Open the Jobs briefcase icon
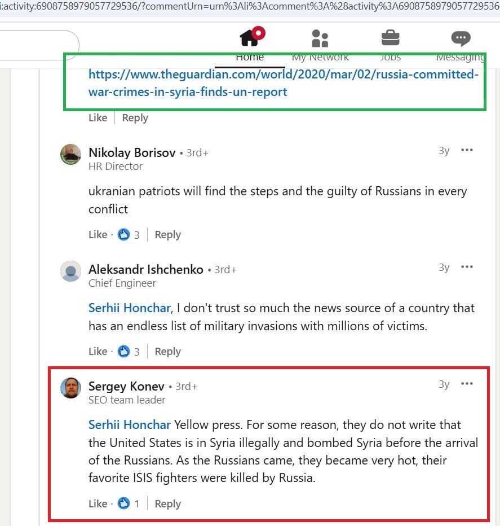 (x=390, y=38)
